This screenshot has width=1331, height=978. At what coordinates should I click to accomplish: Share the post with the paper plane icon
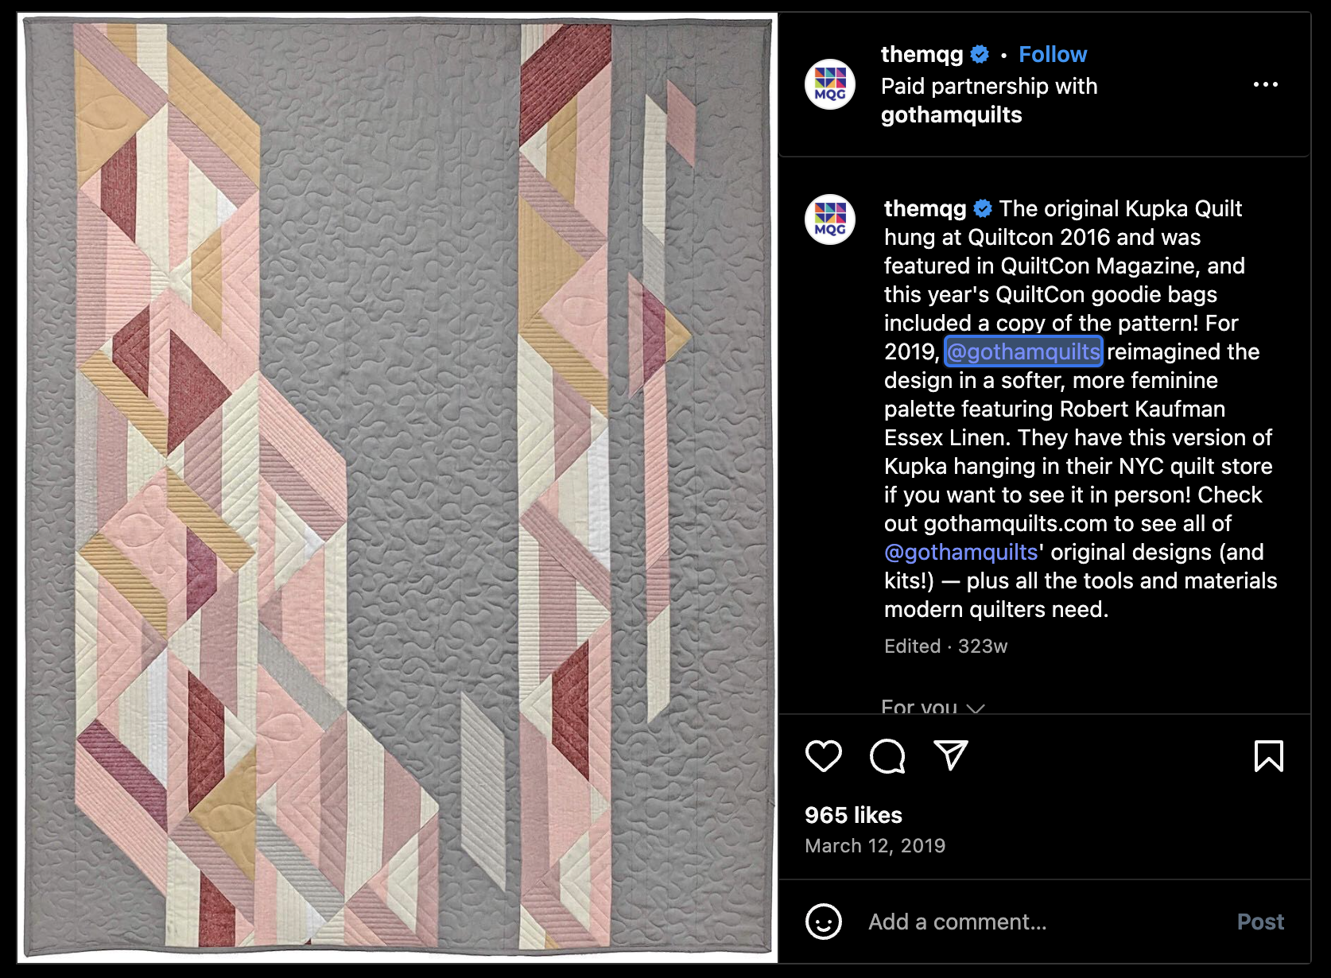951,755
